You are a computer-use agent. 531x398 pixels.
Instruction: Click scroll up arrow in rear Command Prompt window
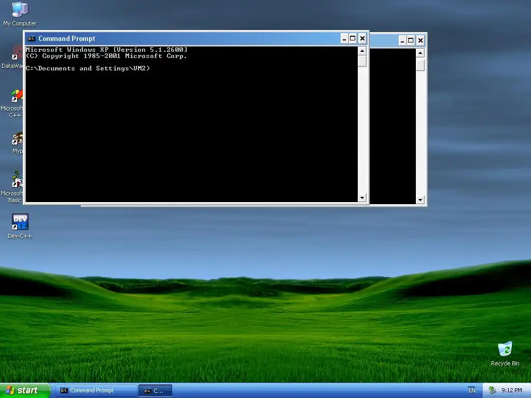(x=420, y=53)
